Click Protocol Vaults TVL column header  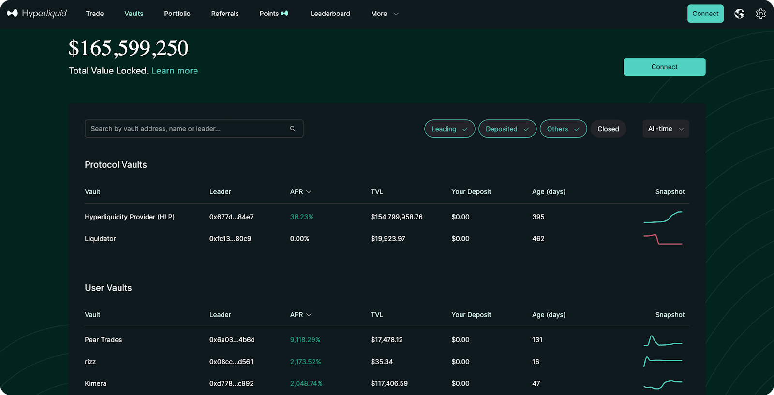pos(377,192)
